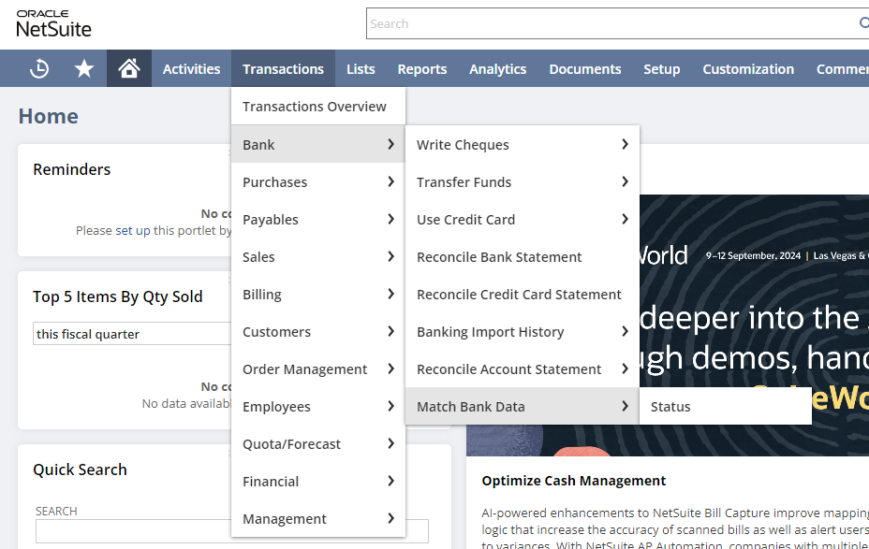The height and width of the screenshot is (549, 869).
Task: Click the Setup navigation tab
Action: point(661,69)
